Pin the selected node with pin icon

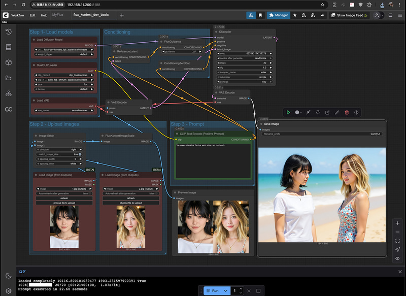[318, 112]
